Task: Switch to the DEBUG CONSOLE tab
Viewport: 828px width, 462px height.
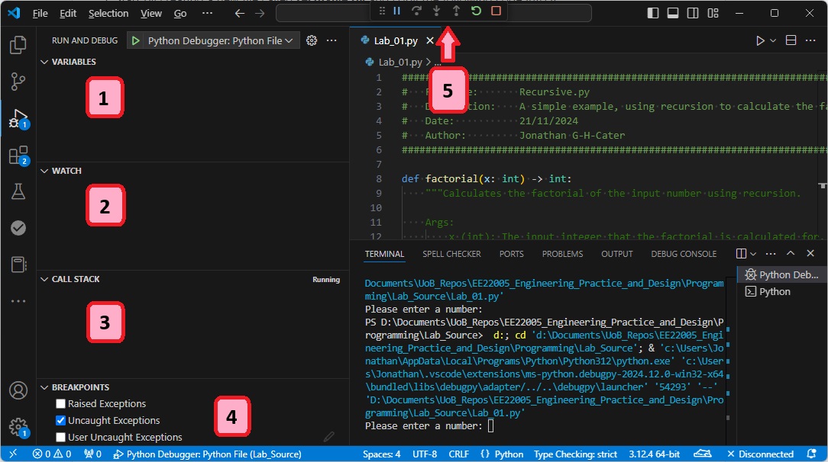Action: tap(684, 254)
